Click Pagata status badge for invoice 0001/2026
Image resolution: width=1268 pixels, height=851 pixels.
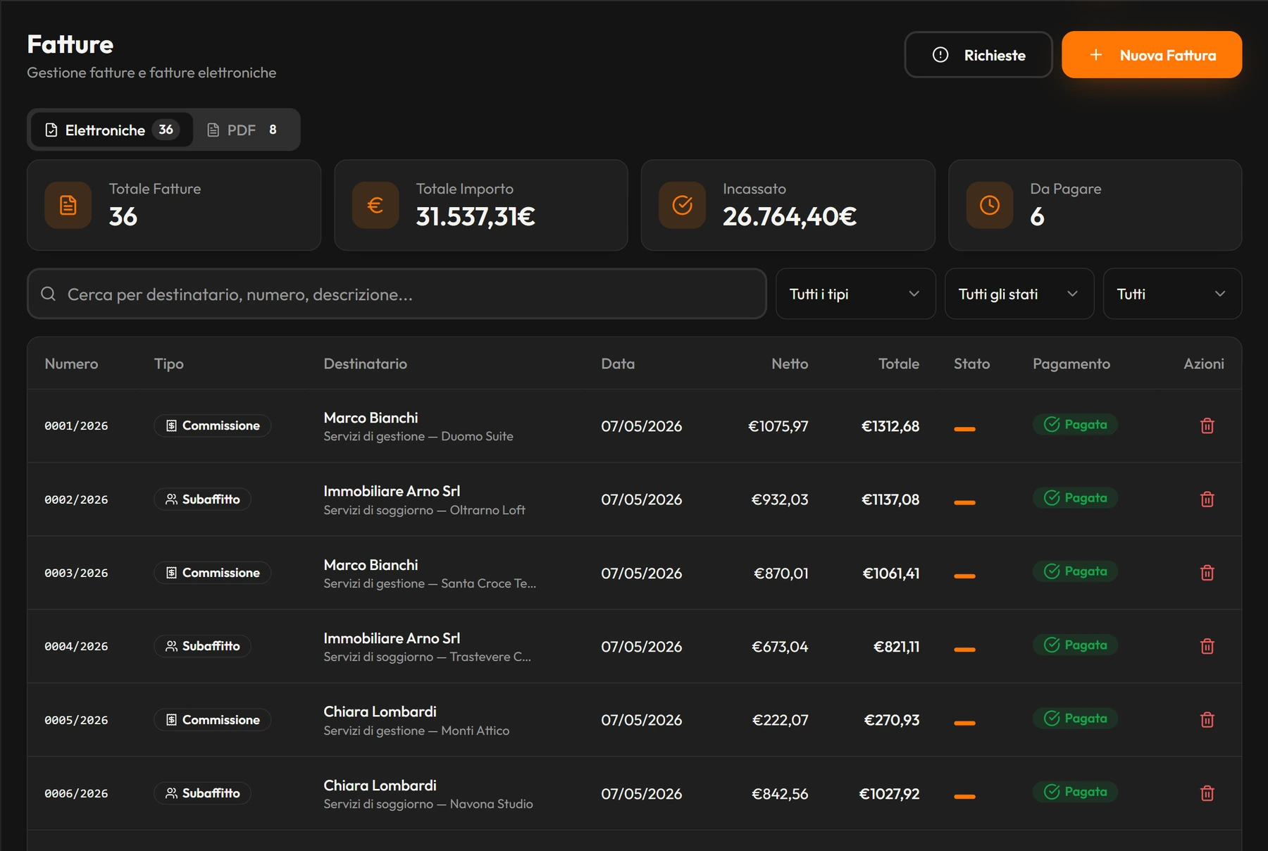(1075, 424)
